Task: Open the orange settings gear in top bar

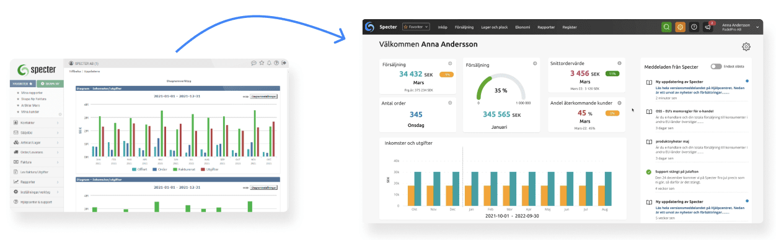Action: pos(680,27)
